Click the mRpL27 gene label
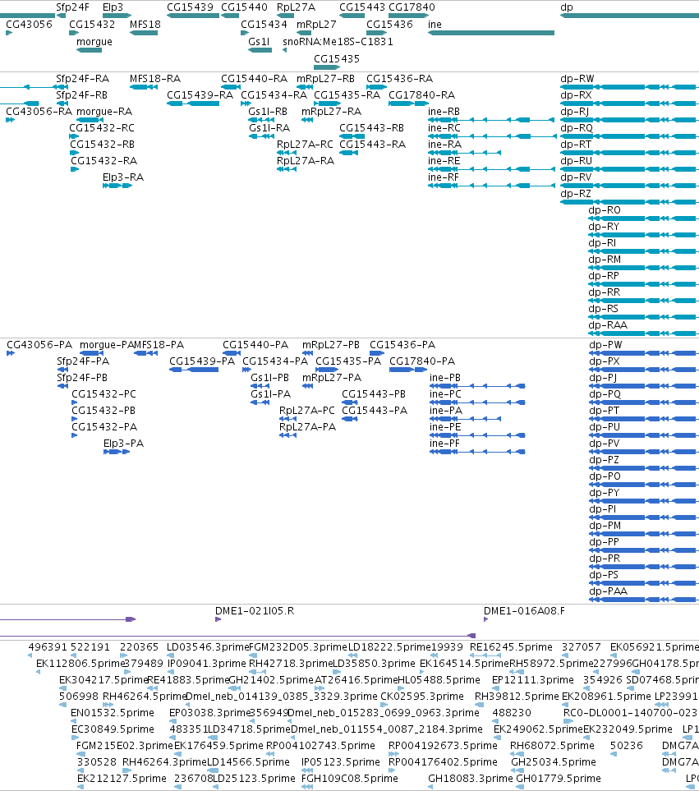 coord(316,24)
